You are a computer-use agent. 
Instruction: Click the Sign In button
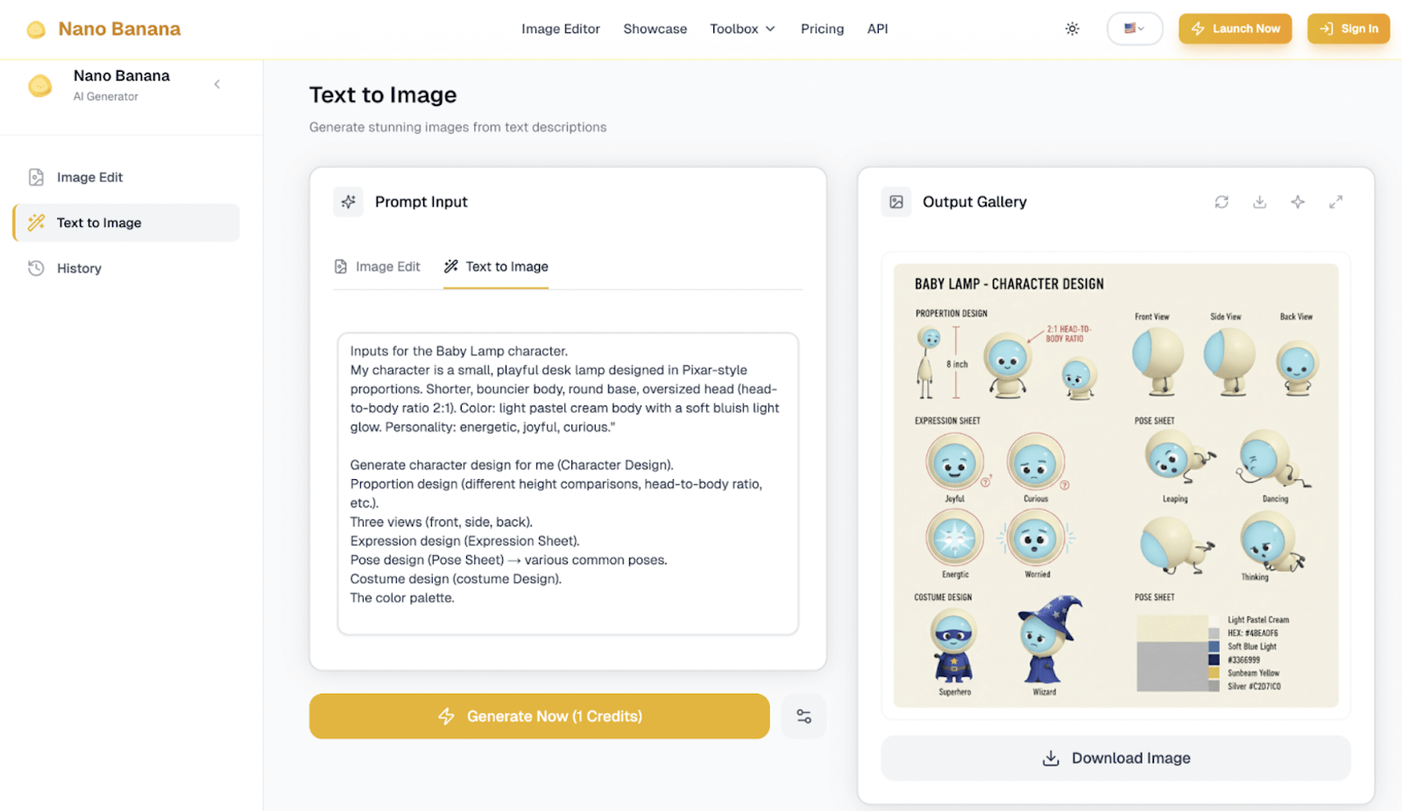pyautogui.click(x=1349, y=29)
